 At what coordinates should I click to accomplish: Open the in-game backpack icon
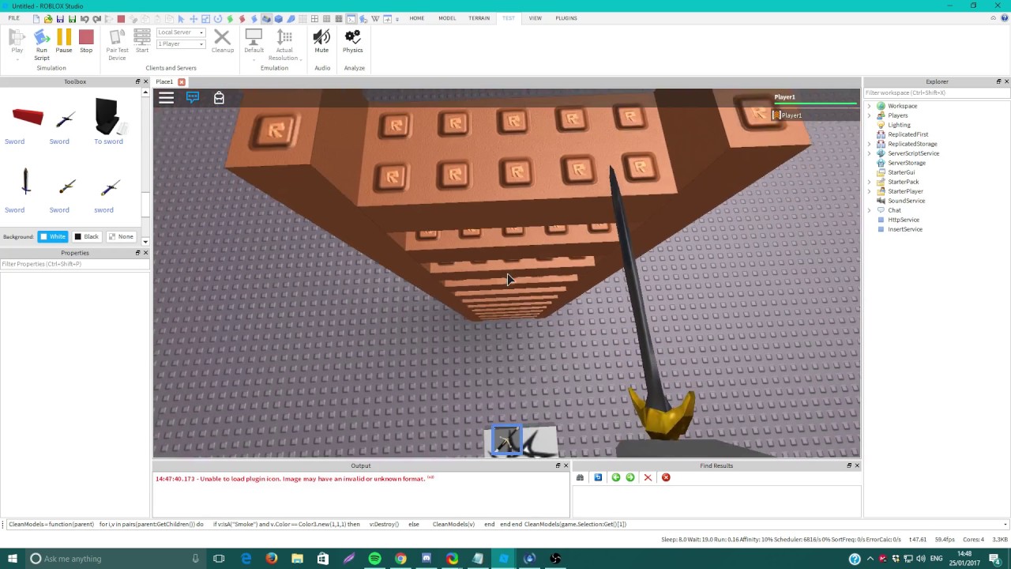219,97
